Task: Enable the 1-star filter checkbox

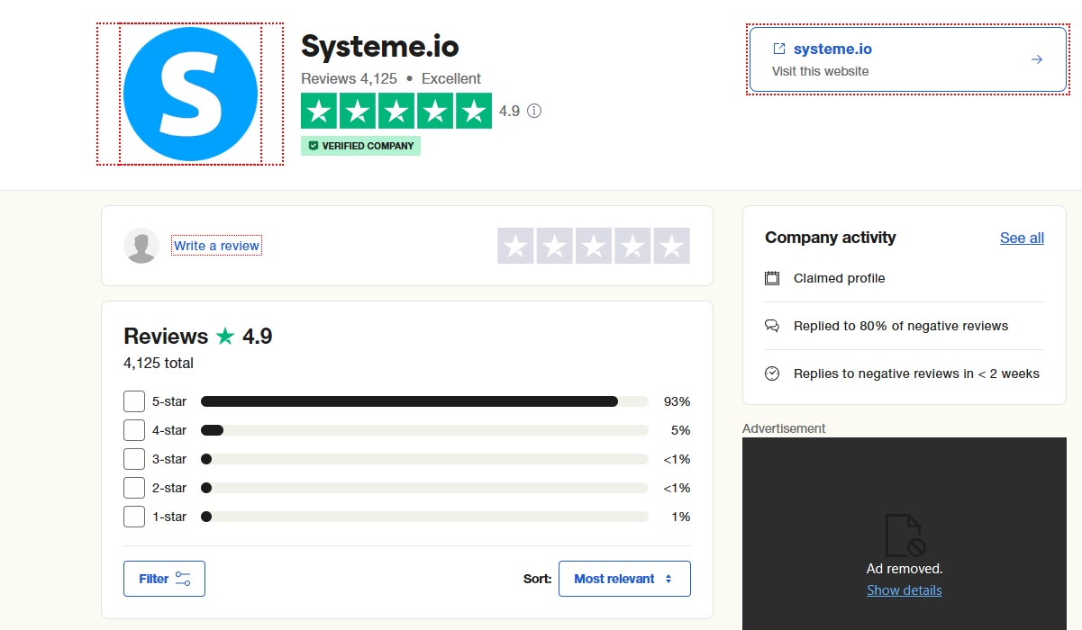Action: pyautogui.click(x=134, y=517)
